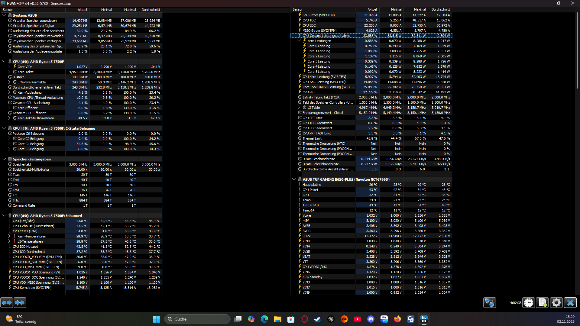Open Opera browser from the taskbar
The width and height of the screenshot is (580, 326).
click(x=304, y=319)
